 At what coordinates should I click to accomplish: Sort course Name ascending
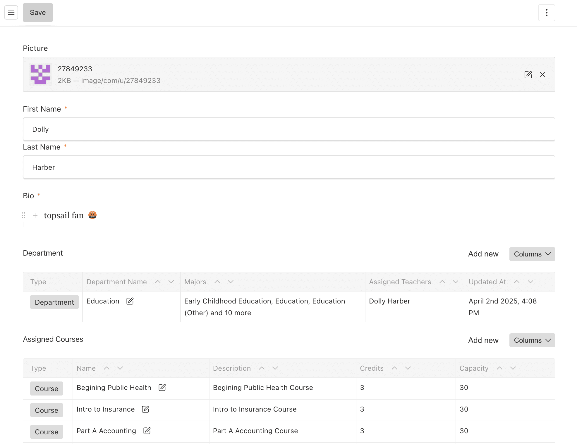pyautogui.click(x=107, y=368)
